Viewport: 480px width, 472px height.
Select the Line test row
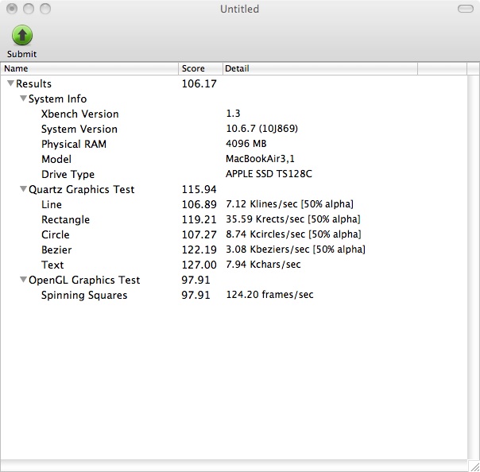[x=234, y=204]
